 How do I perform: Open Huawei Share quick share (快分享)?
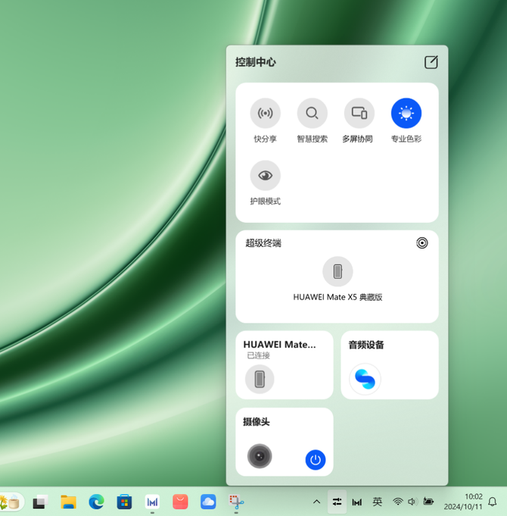(265, 113)
